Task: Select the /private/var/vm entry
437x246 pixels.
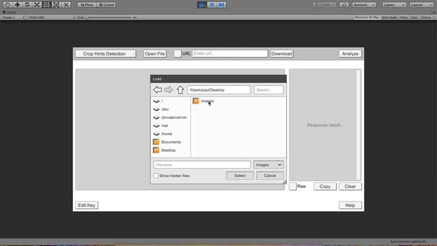Action: coord(171,118)
